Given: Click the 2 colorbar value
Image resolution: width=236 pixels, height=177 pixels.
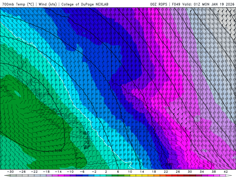Looking at the screenshot, I should tap(106, 172).
